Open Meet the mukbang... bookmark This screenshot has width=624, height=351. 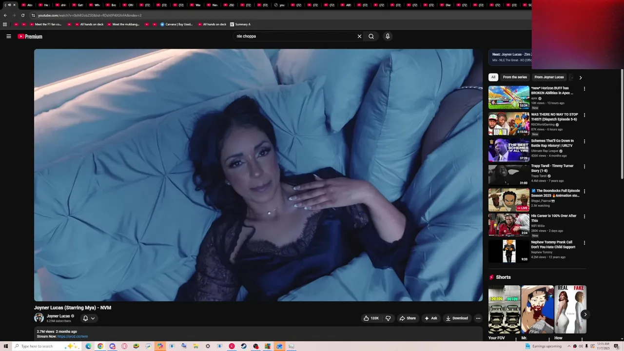123,24
